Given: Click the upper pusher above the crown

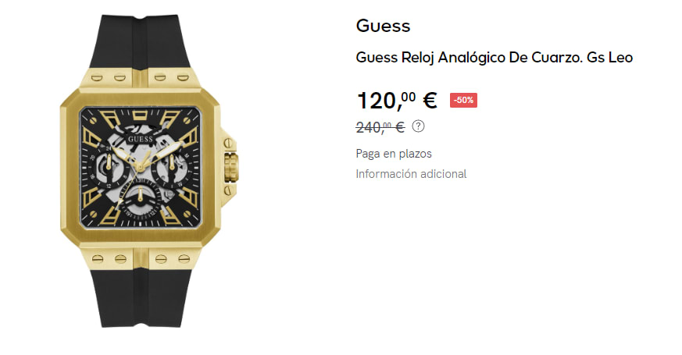Looking at the screenshot, I should pos(227,144).
